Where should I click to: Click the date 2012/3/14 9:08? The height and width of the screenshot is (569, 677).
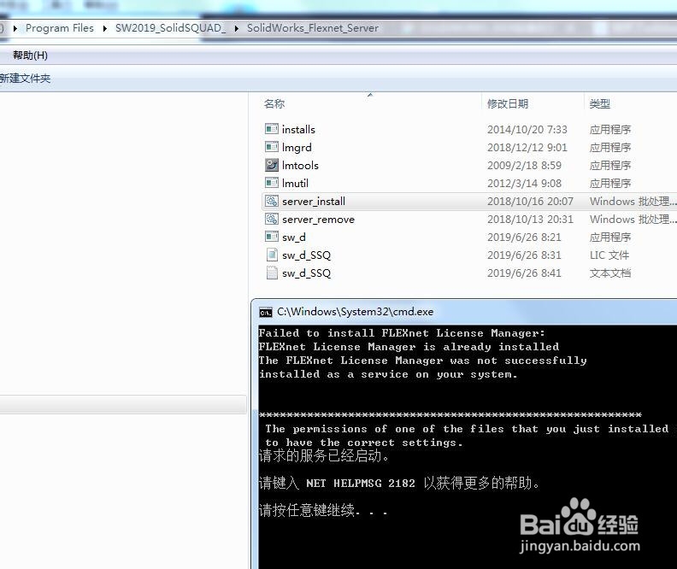coord(524,184)
